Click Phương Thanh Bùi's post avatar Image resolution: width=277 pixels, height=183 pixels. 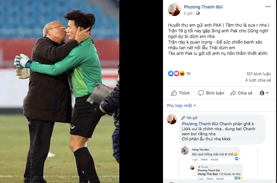click(x=174, y=10)
